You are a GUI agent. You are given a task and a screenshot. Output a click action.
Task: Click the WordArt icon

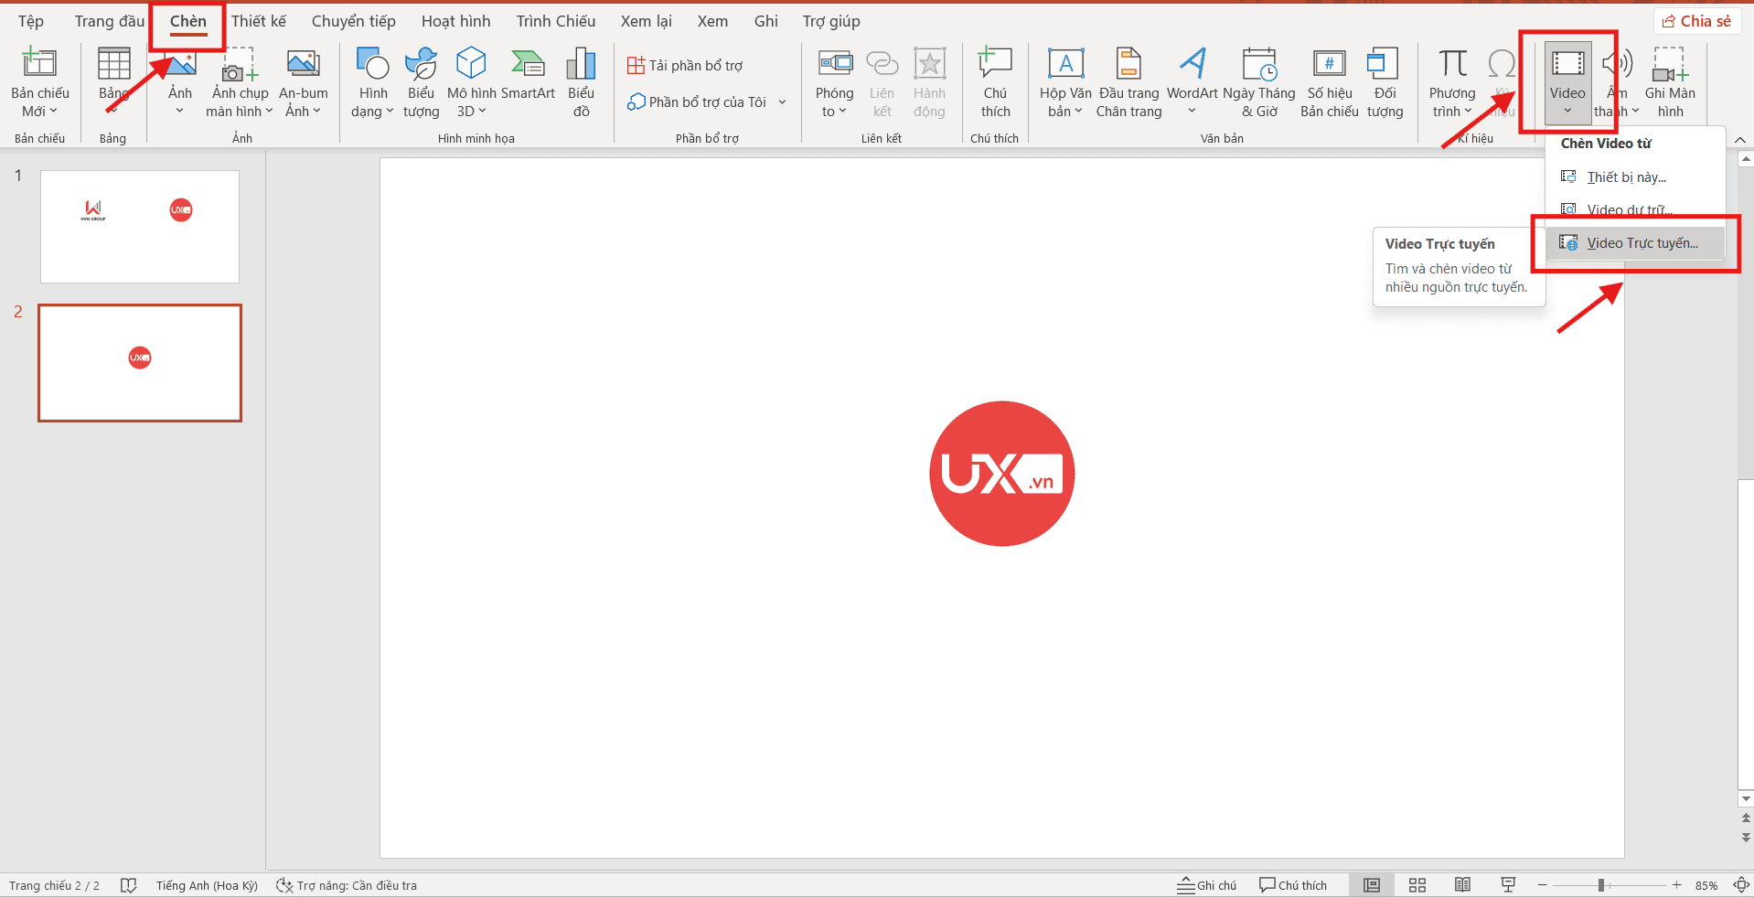click(x=1192, y=66)
